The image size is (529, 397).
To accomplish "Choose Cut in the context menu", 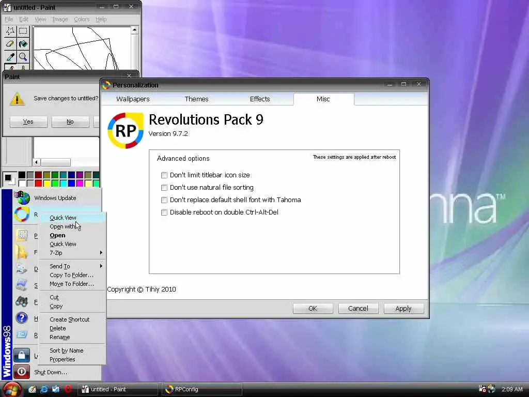I will click(x=72, y=297).
